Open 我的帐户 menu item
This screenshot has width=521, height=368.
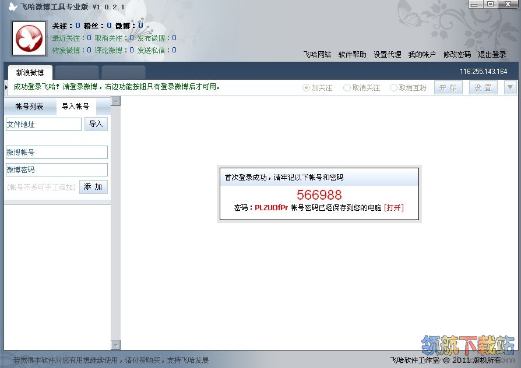tap(422, 55)
